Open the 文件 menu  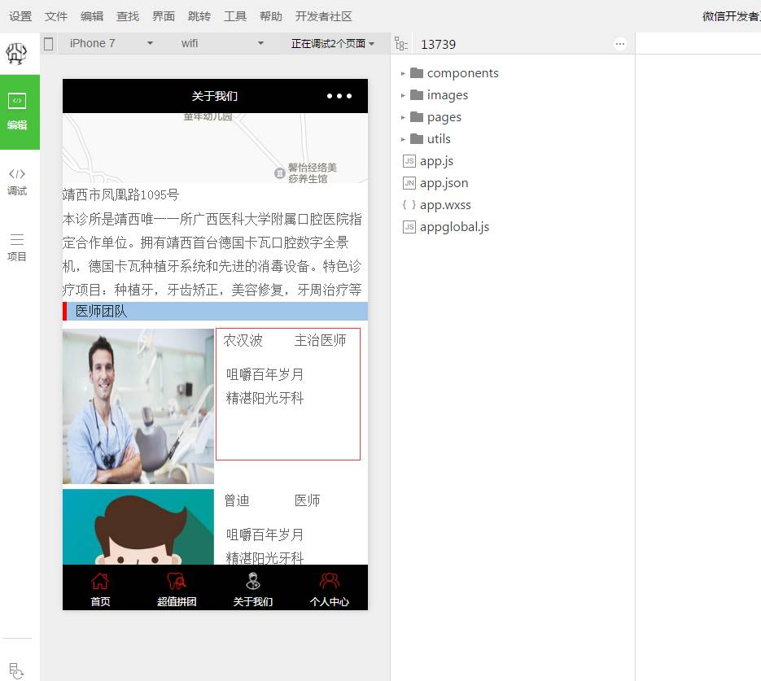[x=56, y=16]
